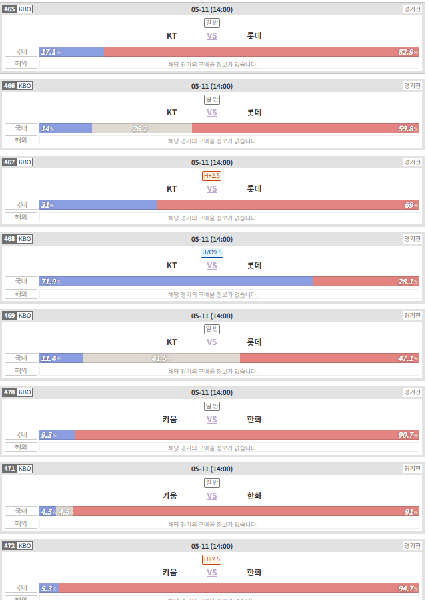Click the 71.9% blue bar in match 468

click(x=176, y=281)
